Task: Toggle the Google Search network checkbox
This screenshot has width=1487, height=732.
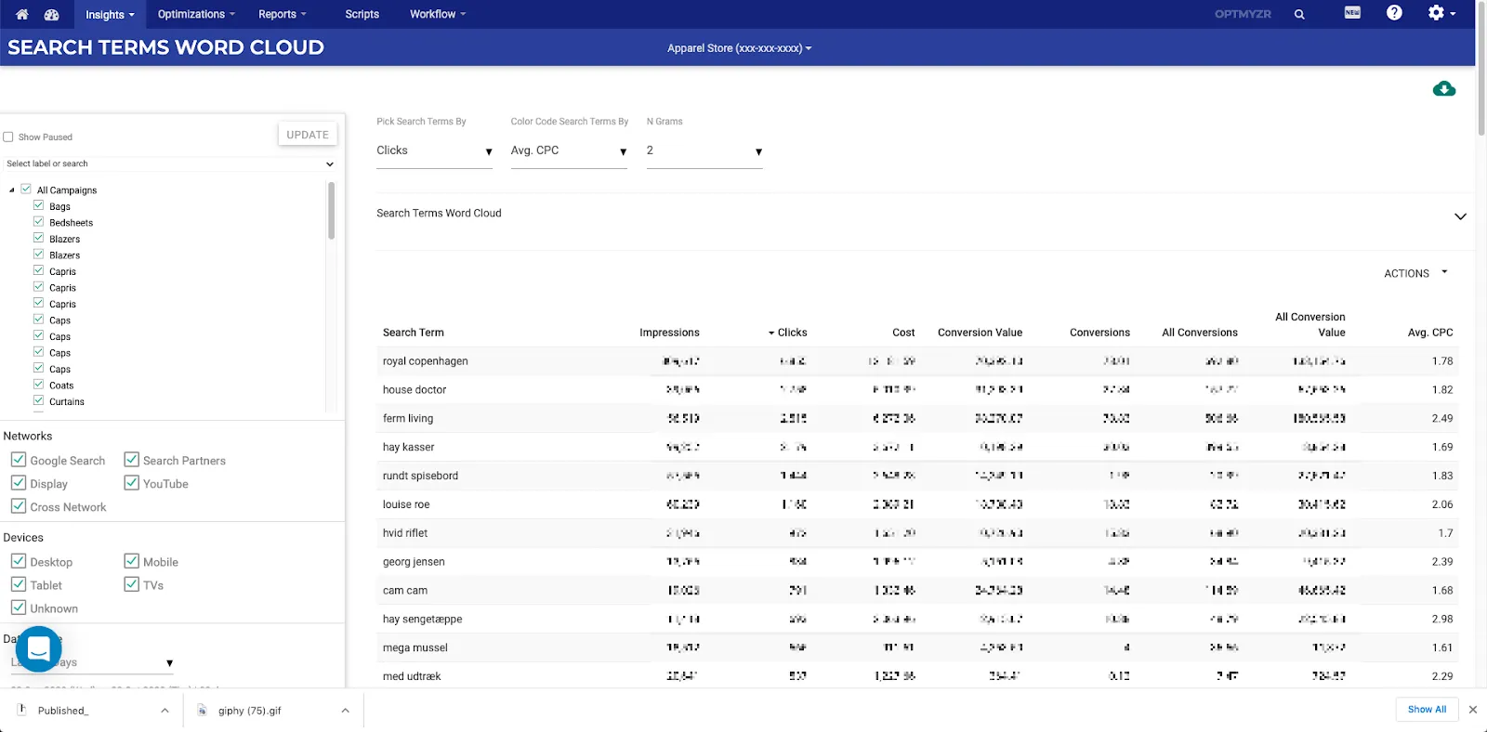Action: [x=19, y=460]
